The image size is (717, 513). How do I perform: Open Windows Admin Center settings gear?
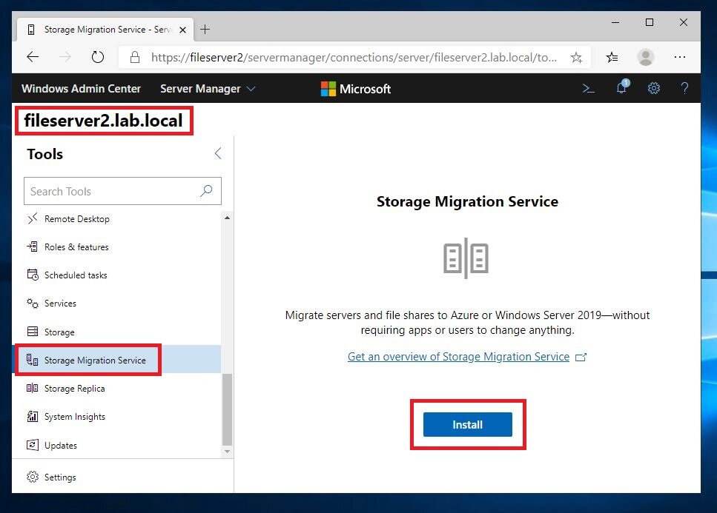[654, 88]
